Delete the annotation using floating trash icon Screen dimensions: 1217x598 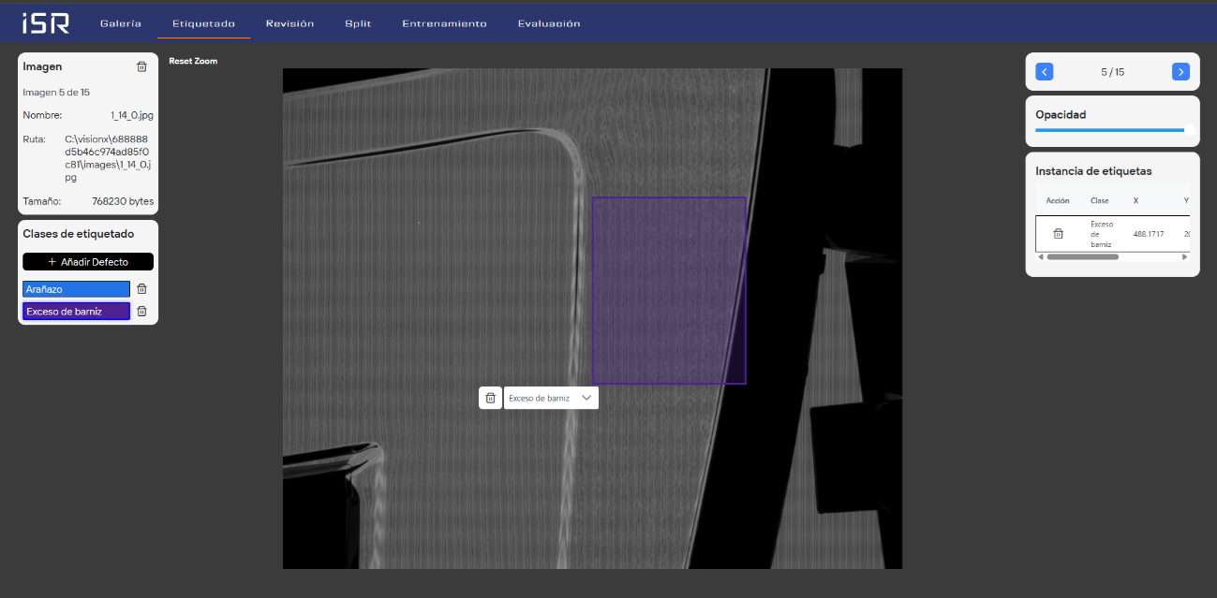point(490,398)
